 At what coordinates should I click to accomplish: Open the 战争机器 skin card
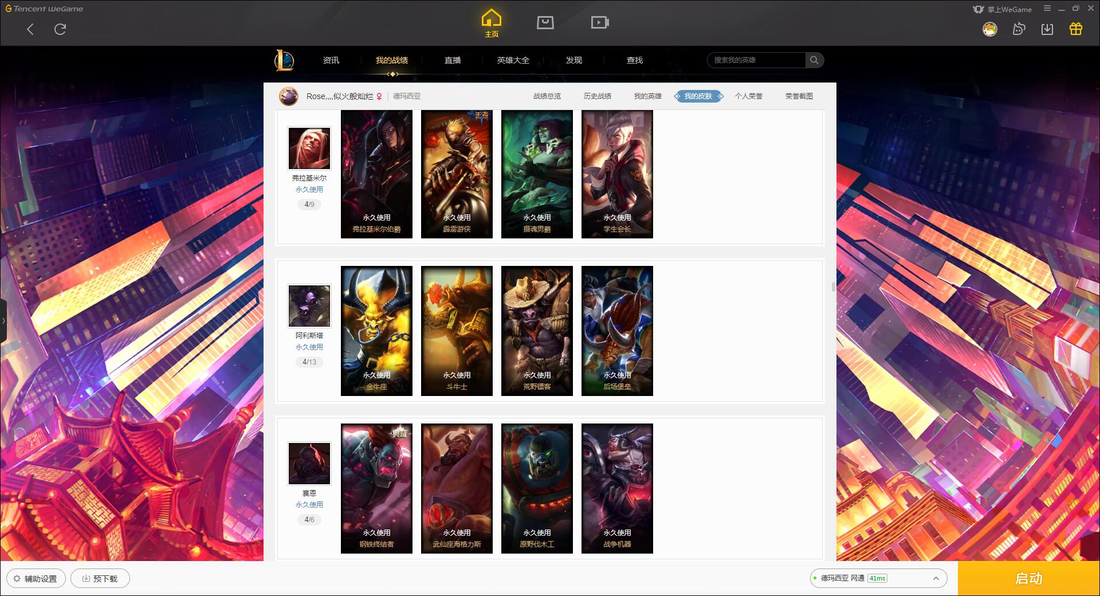[617, 488]
